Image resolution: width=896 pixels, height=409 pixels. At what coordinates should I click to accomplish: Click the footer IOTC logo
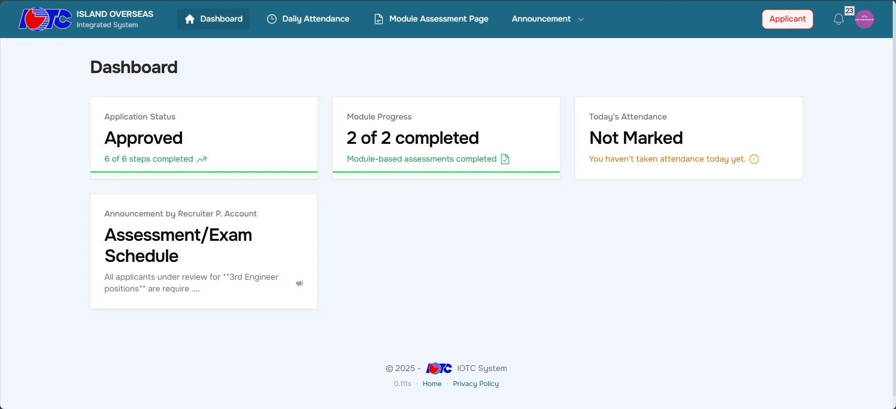[439, 368]
